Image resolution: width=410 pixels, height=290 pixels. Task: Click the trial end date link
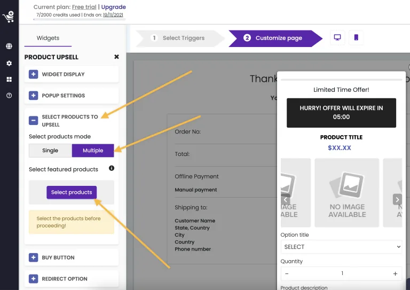coord(113,15)
